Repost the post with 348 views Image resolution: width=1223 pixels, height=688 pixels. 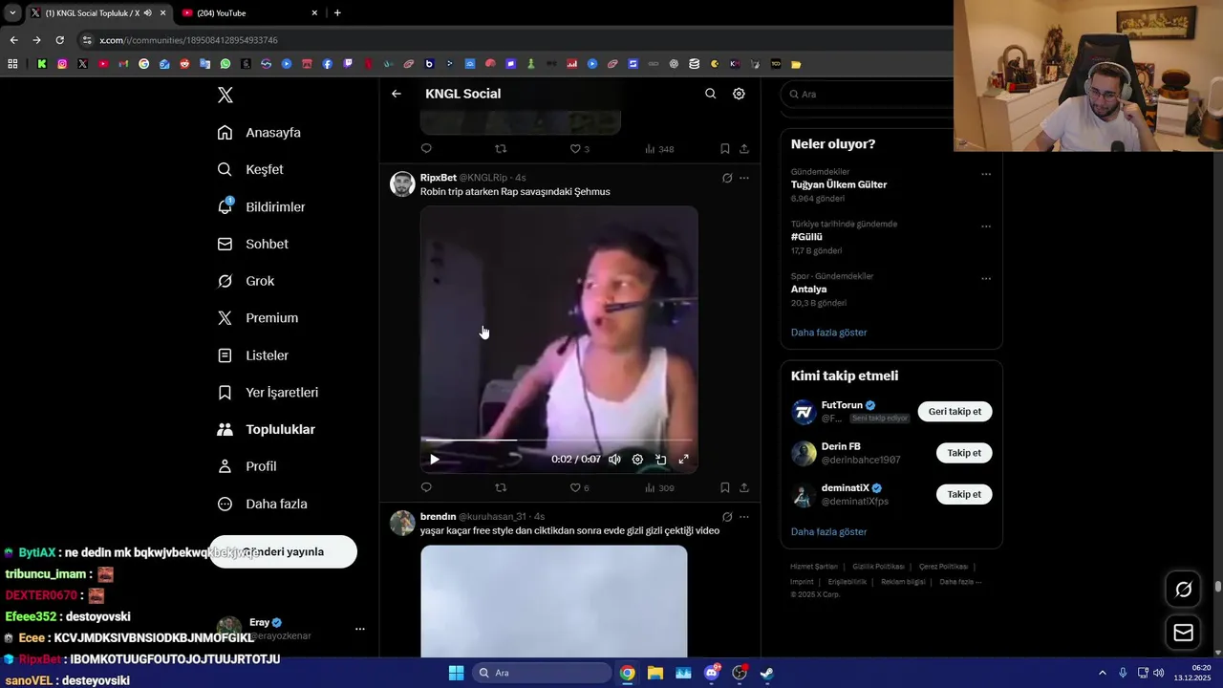(x=501, y=149)
